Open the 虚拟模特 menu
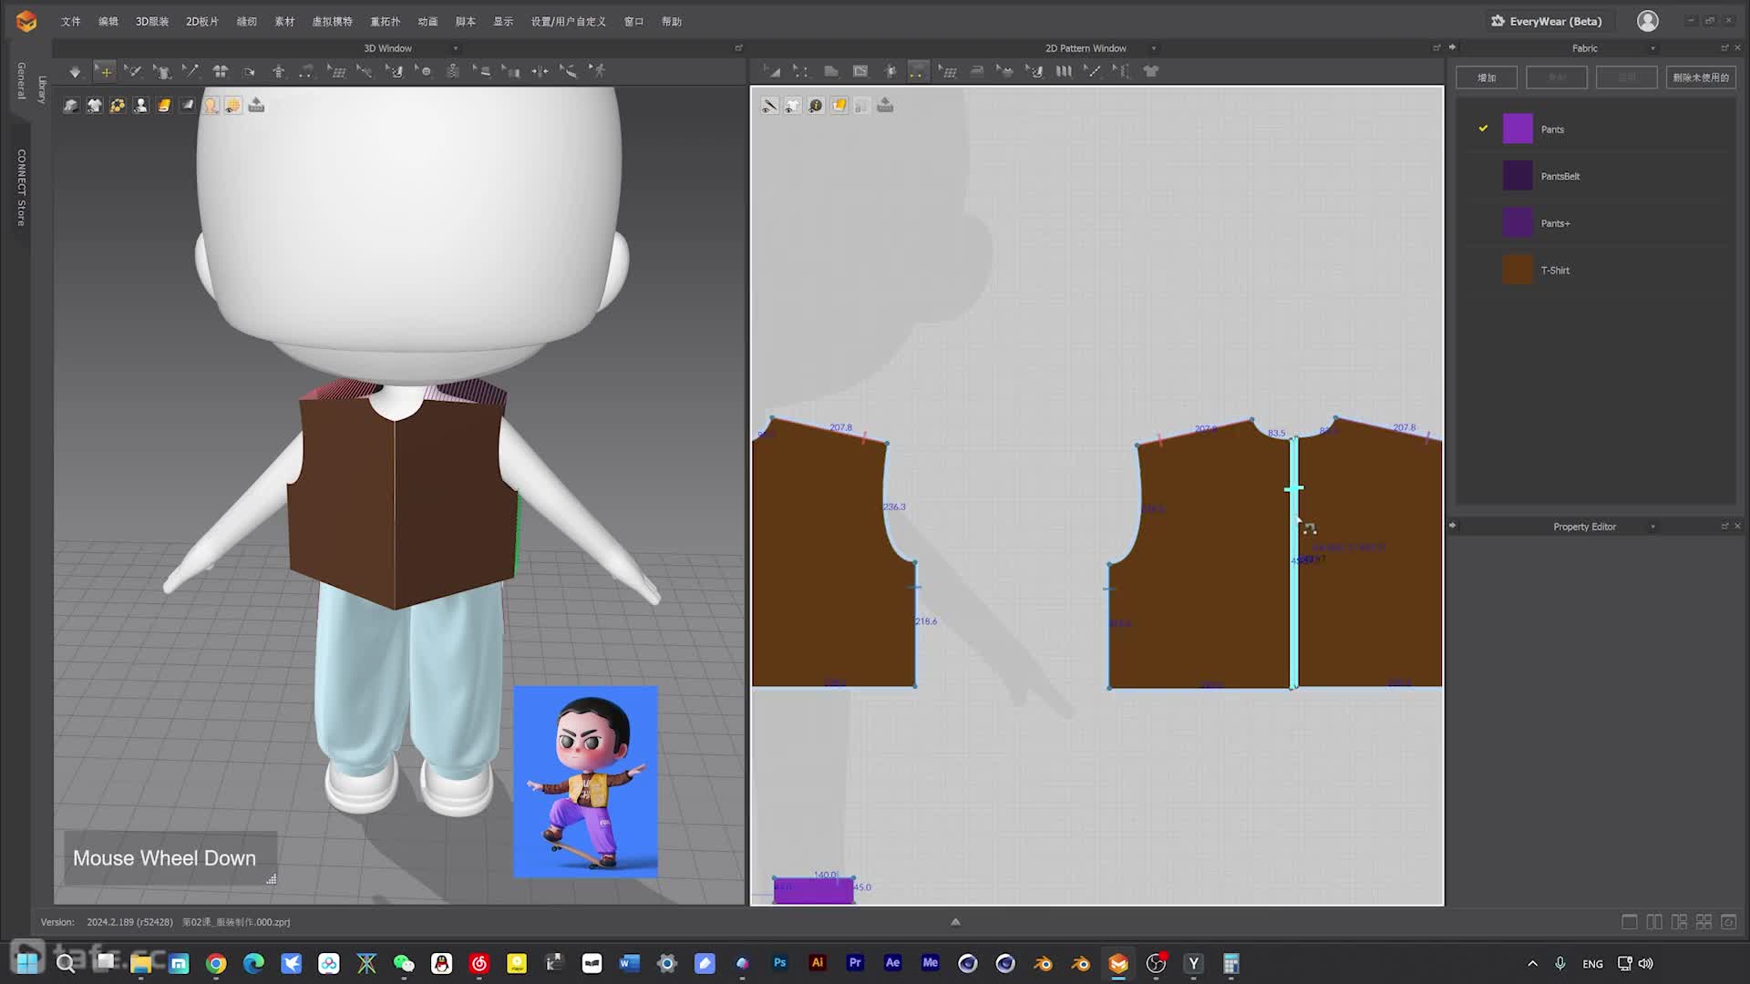Image resolution: width=1750 pixels, height=984 pixels. [332, 21]
